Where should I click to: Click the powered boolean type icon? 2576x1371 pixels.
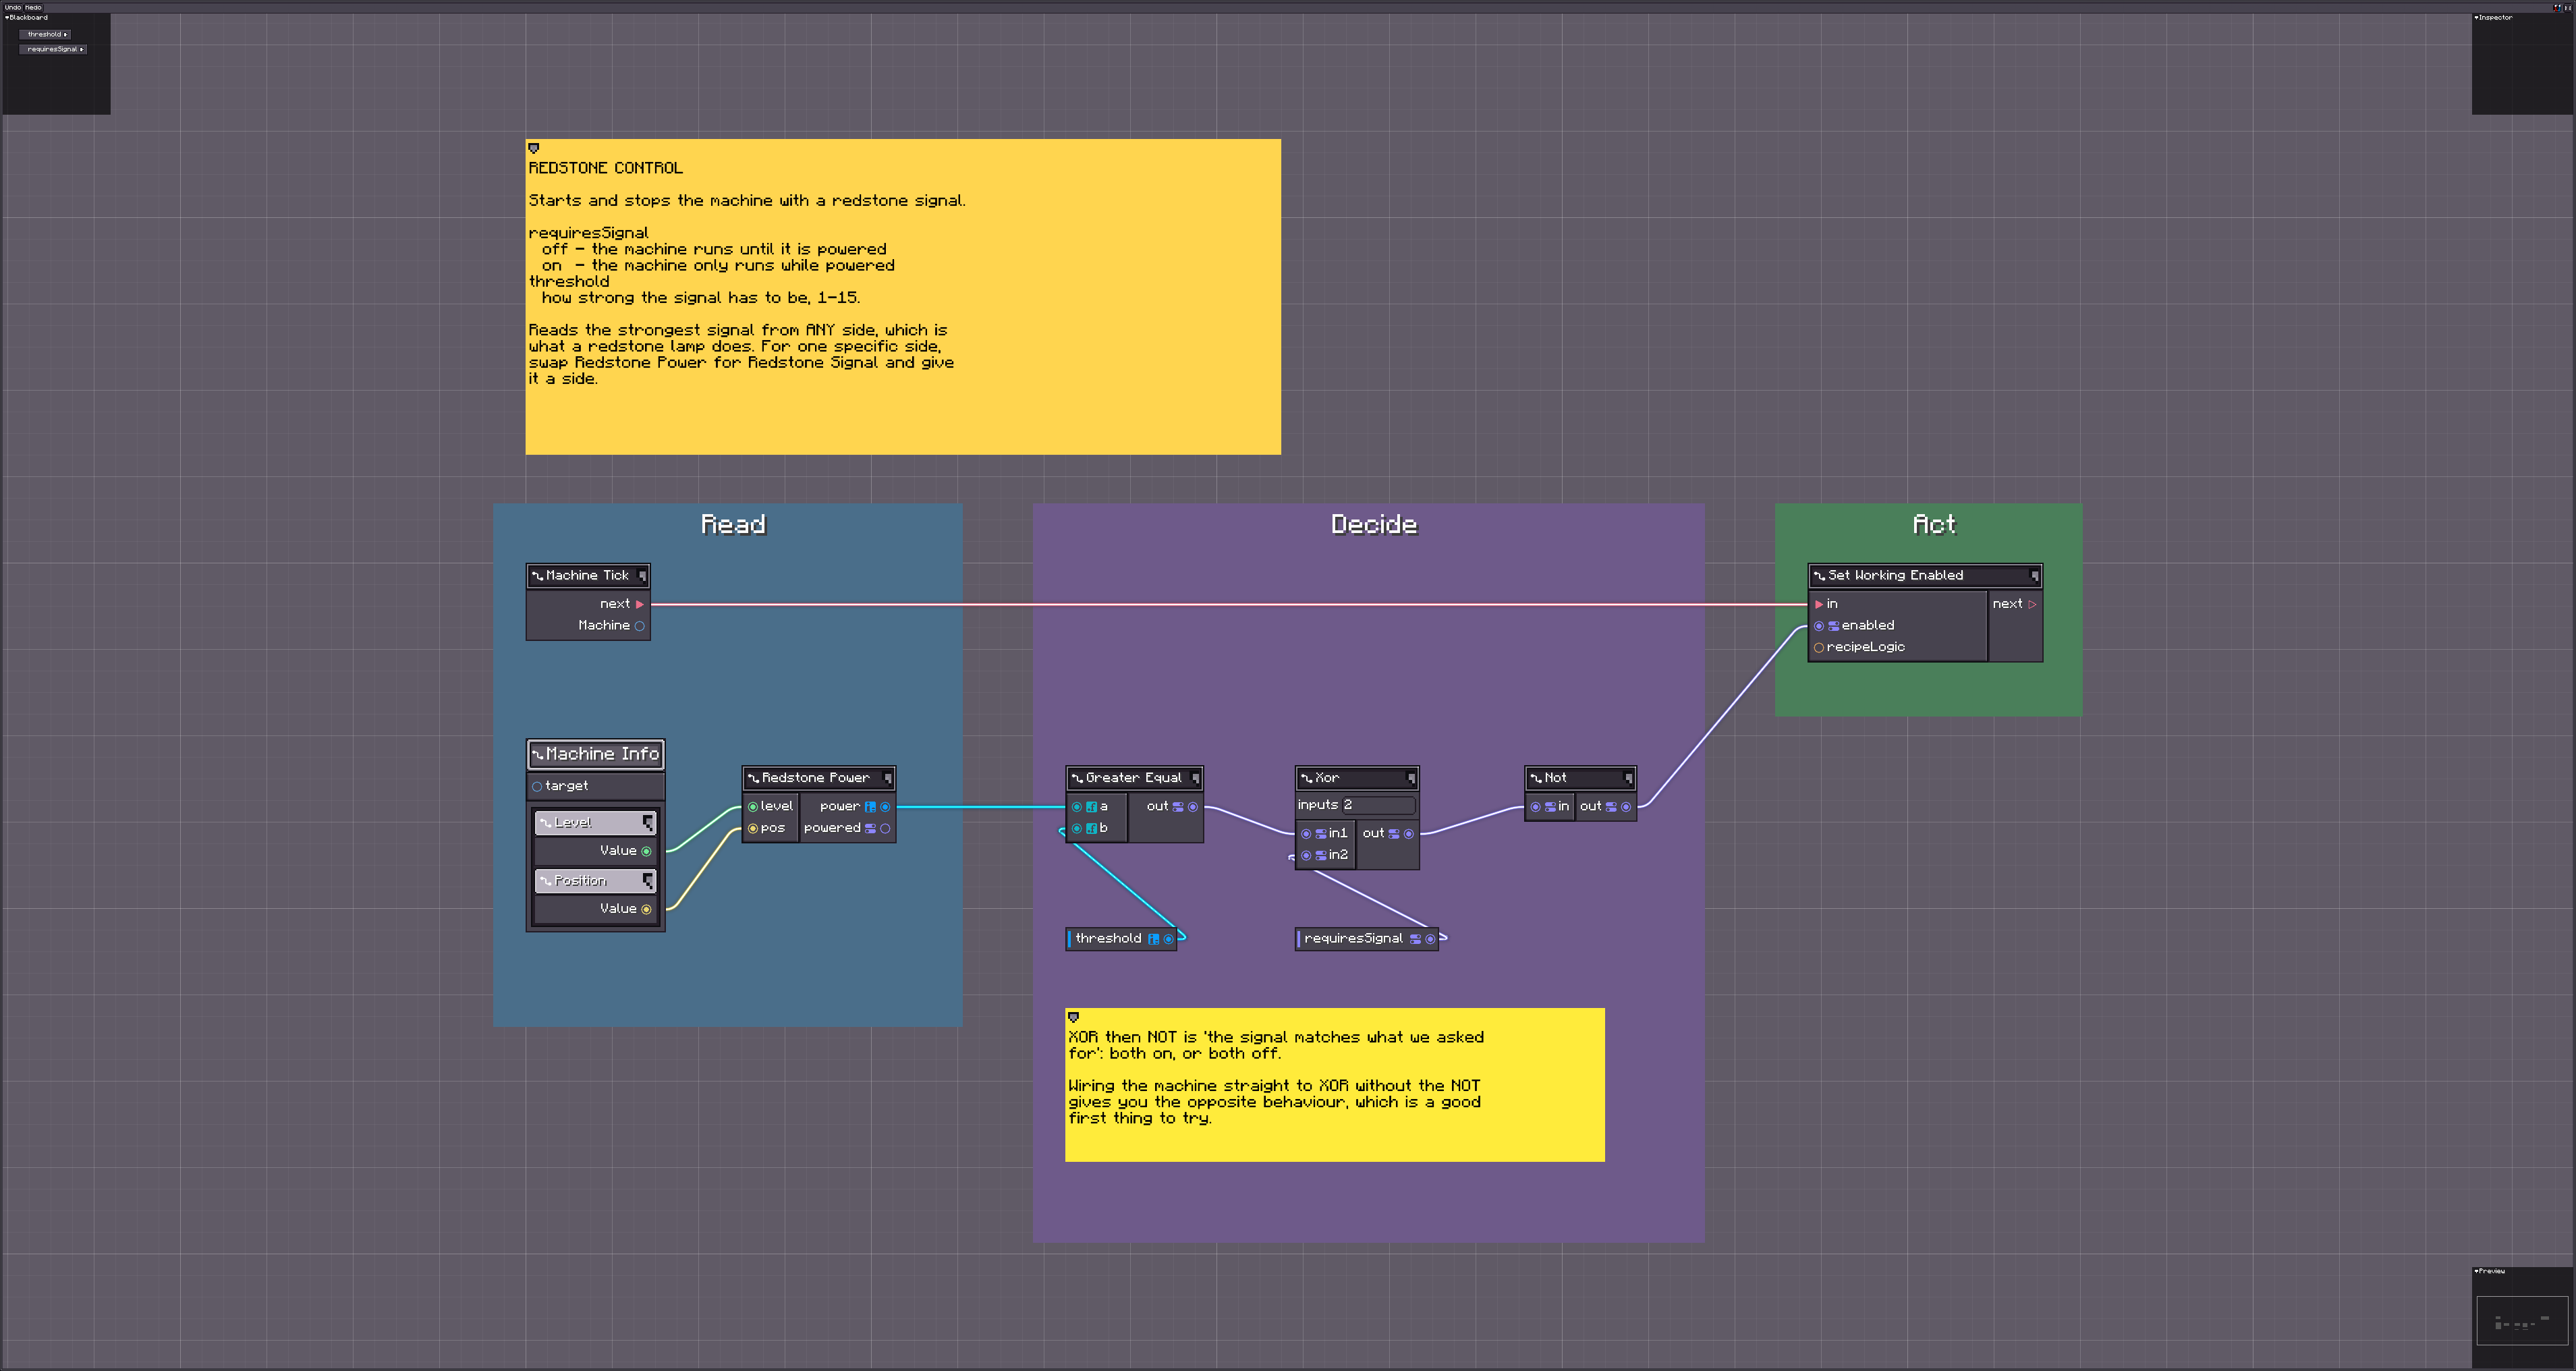(870, 828)
